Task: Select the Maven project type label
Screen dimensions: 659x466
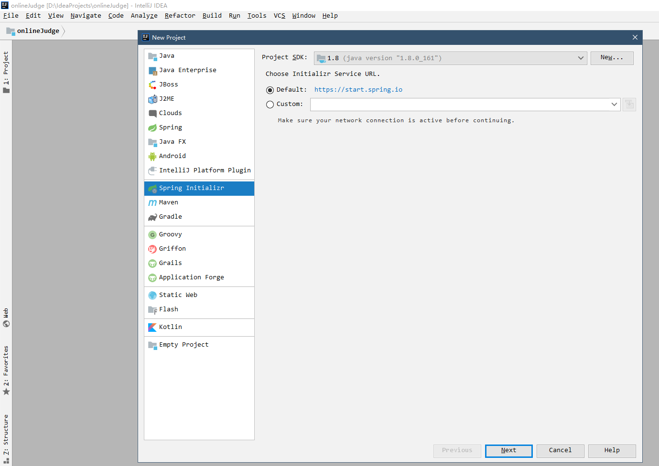Action: 169,202
